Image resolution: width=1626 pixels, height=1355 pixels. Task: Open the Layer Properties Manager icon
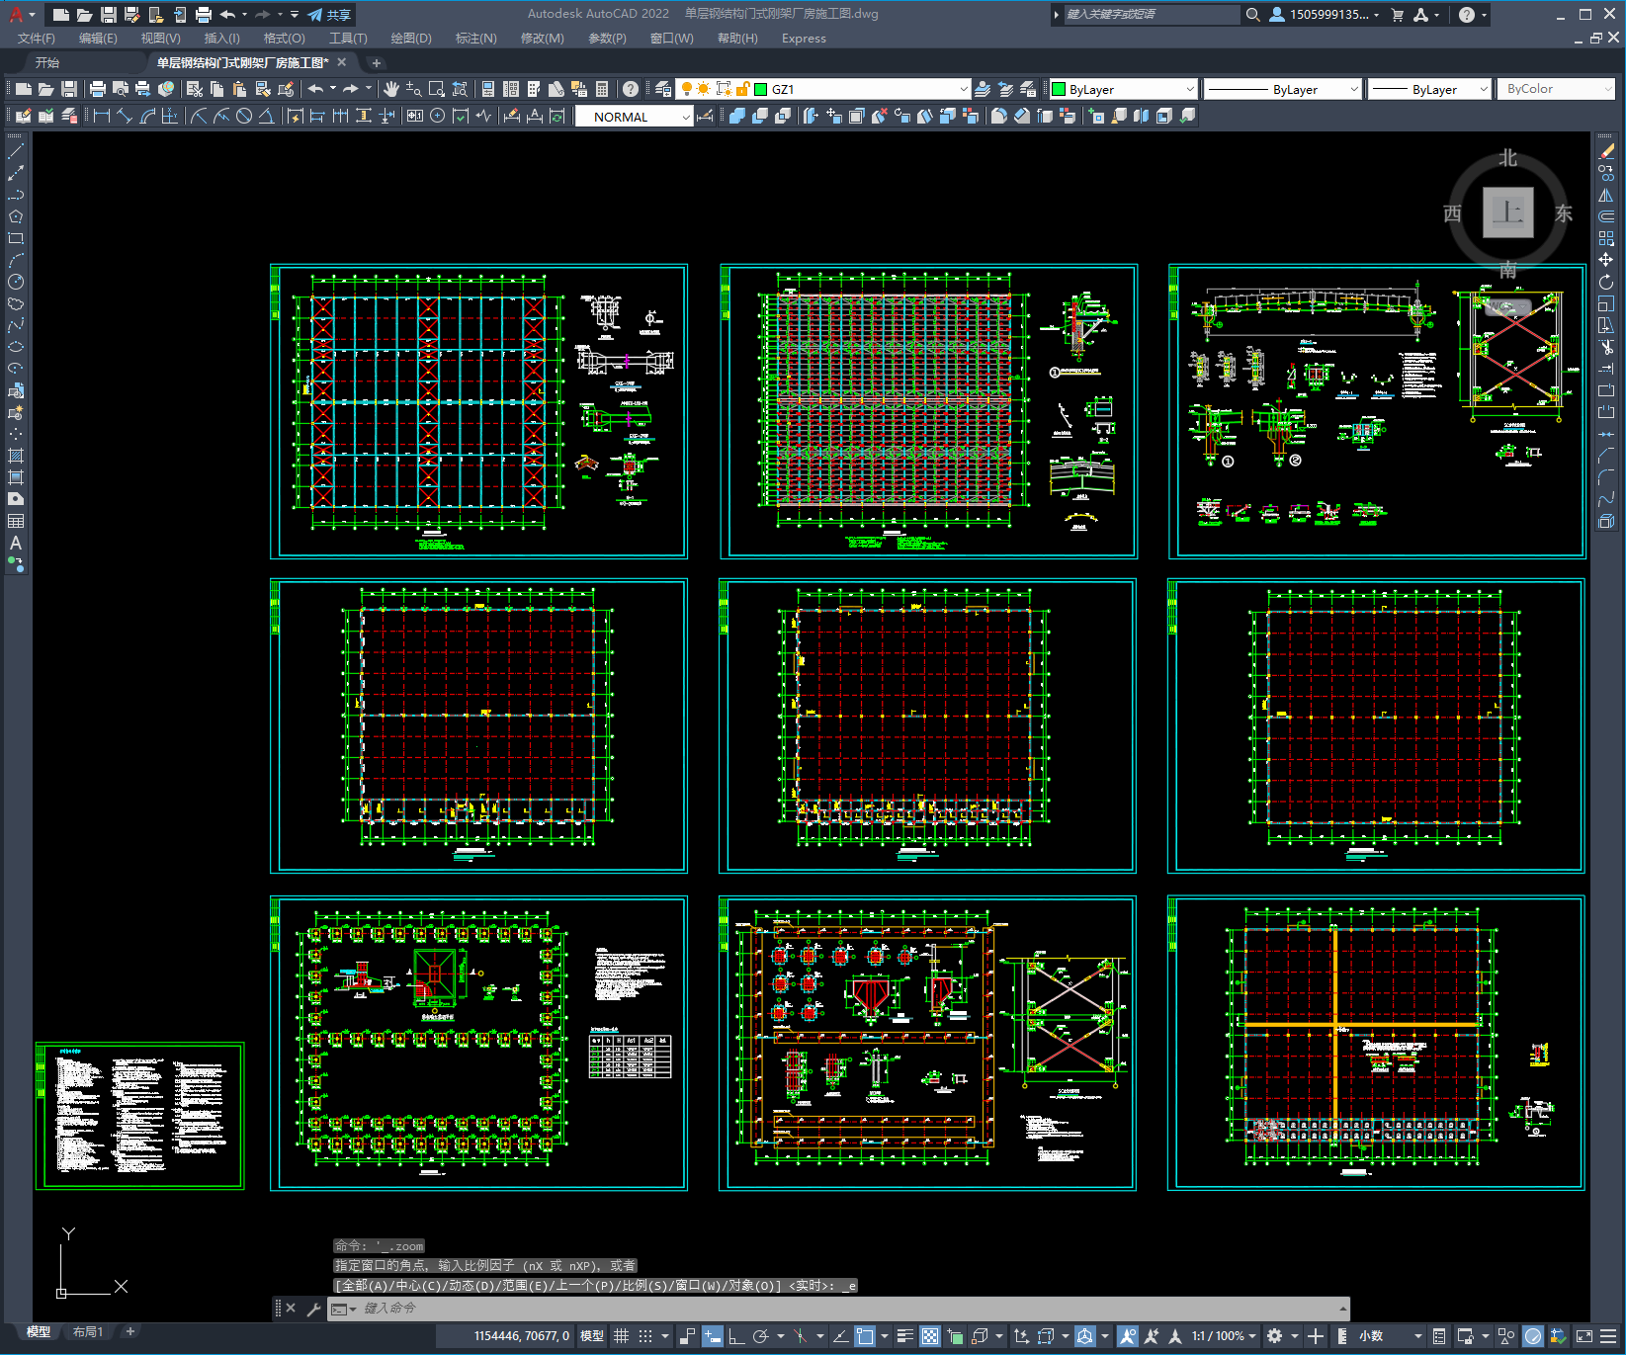point(663,89)
